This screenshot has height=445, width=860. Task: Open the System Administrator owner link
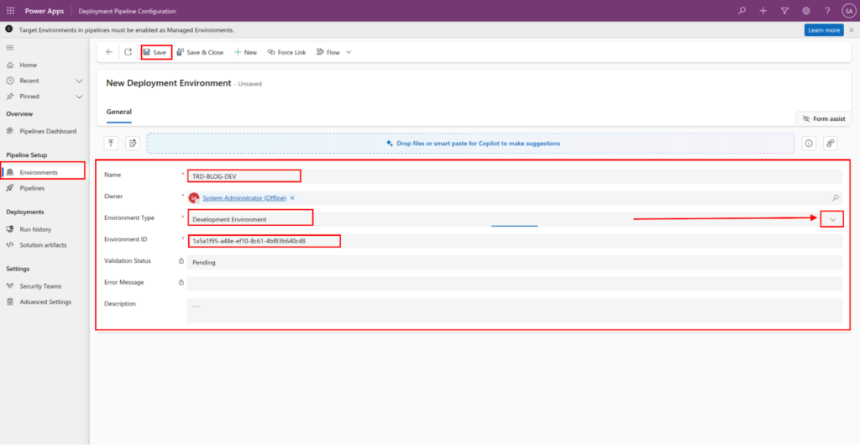click(244, 198)
